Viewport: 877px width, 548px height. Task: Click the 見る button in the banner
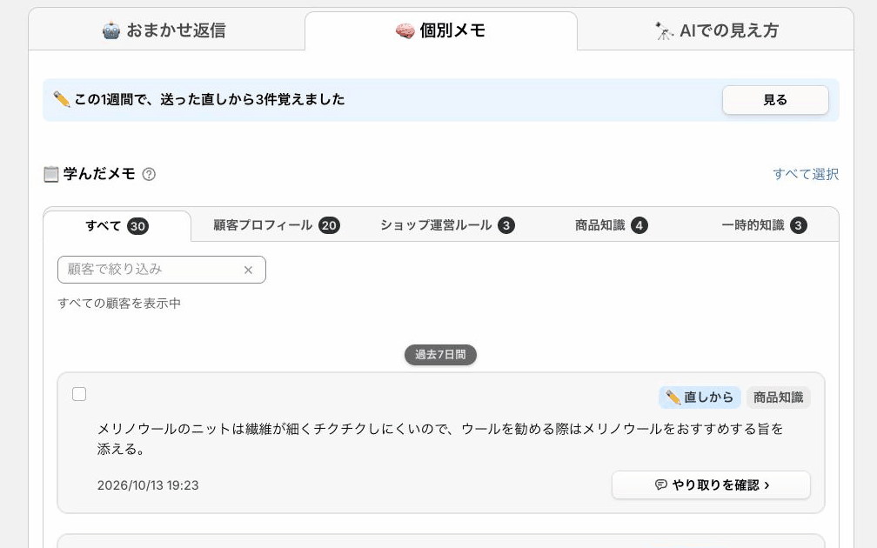[775, 100]
